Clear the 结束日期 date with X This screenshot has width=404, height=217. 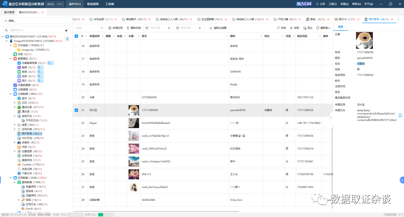(x=200, y=28)
